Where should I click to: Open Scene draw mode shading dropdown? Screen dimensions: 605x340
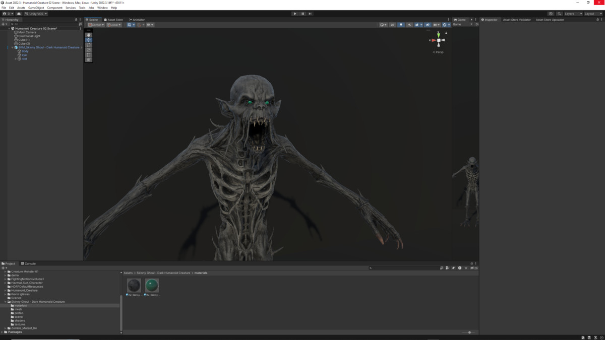click(384, 25)
